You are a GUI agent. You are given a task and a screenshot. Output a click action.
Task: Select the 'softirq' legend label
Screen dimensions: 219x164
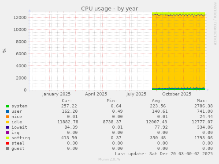click(x=21, y=138)
